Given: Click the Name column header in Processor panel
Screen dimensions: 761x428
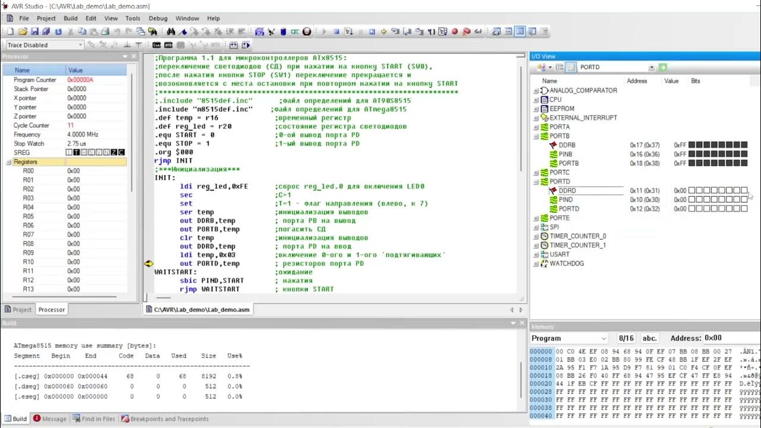Looking at the screenshot, I should [34, 70].
